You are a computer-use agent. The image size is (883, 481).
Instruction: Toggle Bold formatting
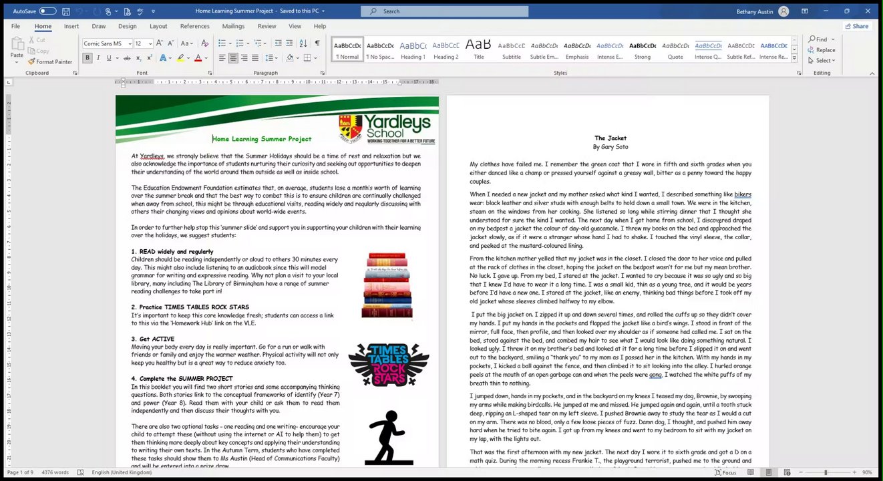click(87, 58)
